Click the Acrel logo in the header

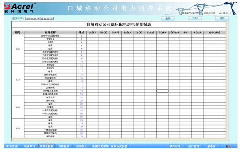pos(20,8)
